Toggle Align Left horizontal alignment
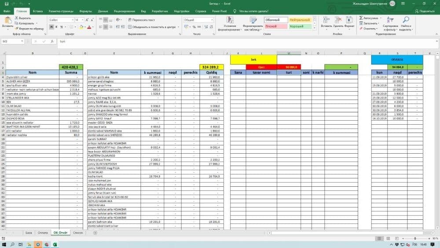The width and height of the screenshot is (440, 248). (100, 27)
